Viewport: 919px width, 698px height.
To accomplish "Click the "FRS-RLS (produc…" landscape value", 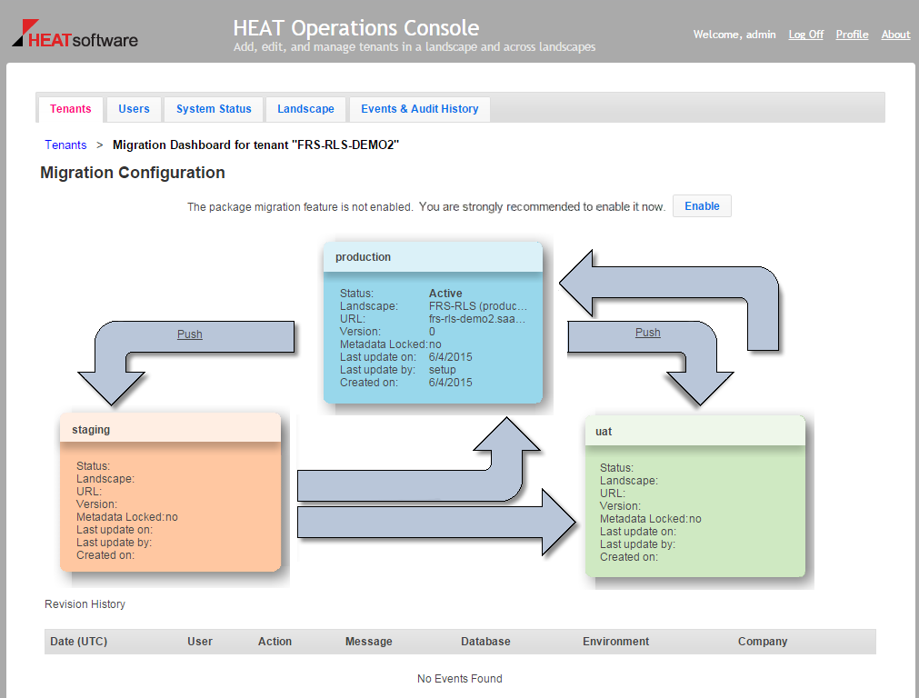I will click(x=477, y=306).
